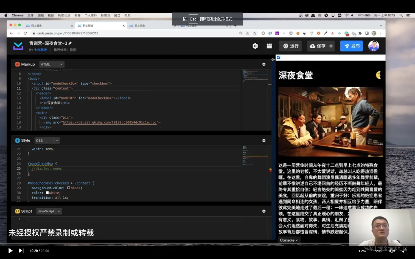The image size is (415, 259).
Task: Click the video progress bar
Action: tap(207, 243)
